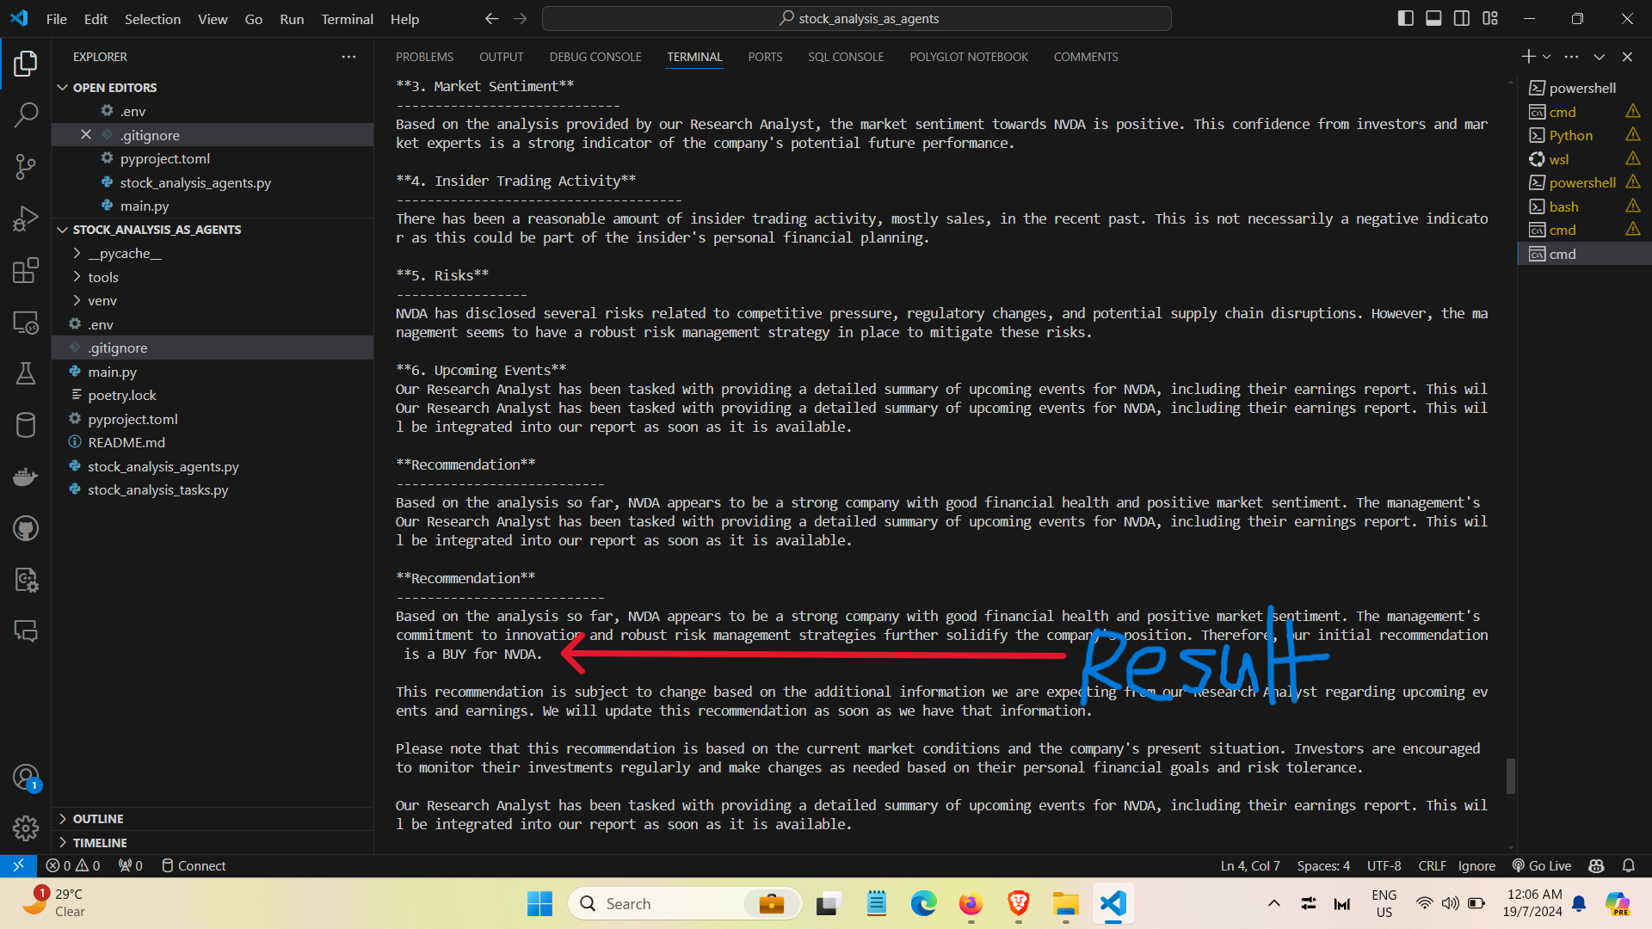Open the Run and Debug view
1652x929 pixels.
(x=26, y=218)
